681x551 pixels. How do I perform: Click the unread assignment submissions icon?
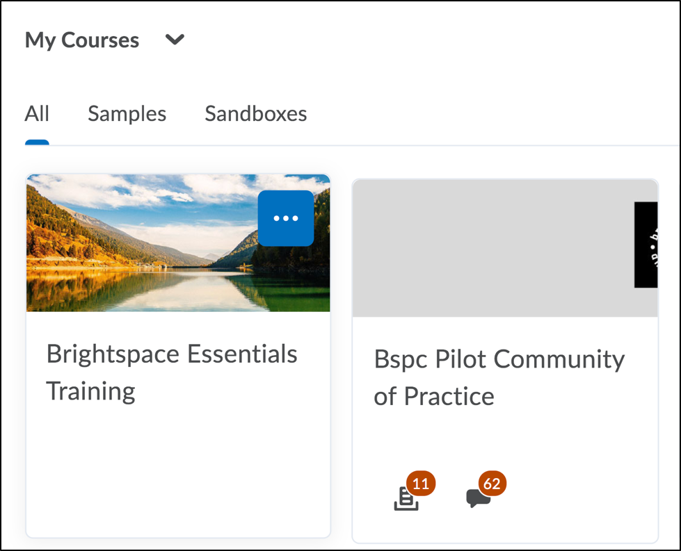[x=406, y=500]
